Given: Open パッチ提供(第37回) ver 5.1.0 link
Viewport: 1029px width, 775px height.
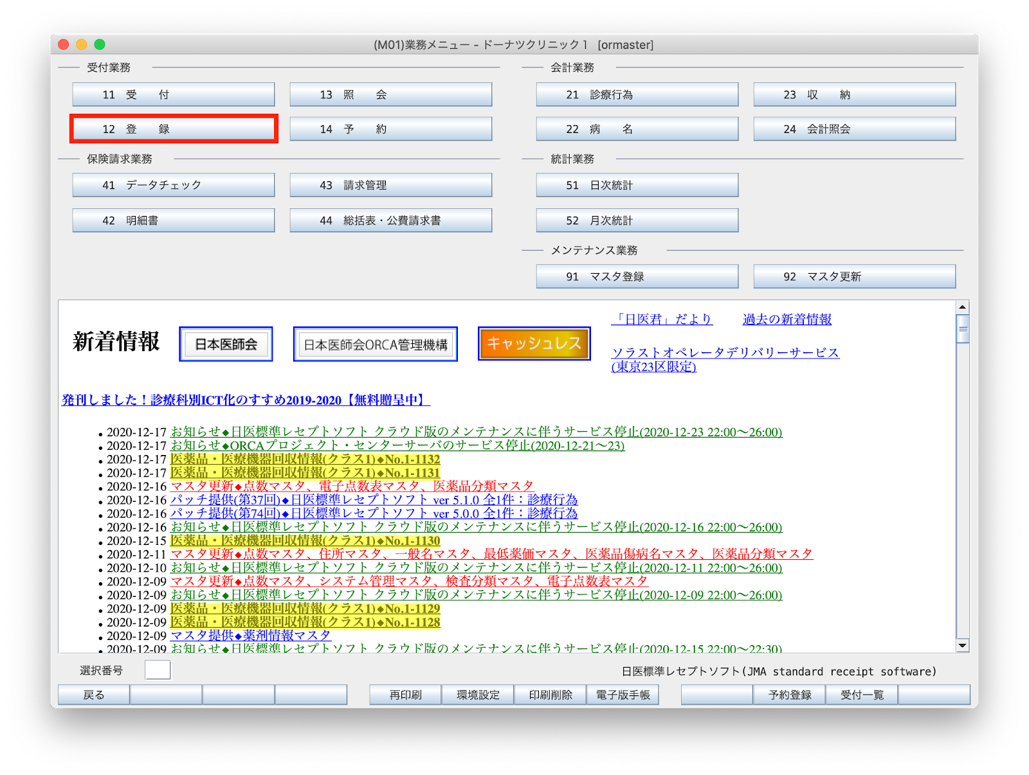Looking at the screenshot, I should (x=374, y=499).
